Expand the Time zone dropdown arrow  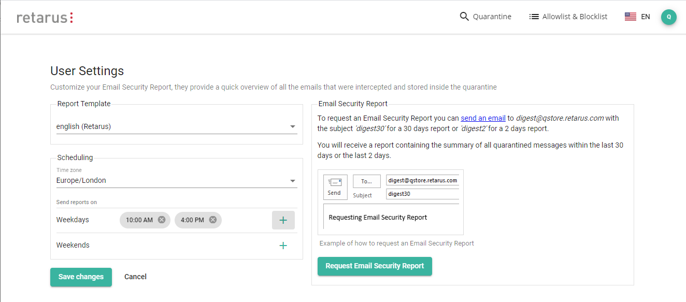pos(293,181)
